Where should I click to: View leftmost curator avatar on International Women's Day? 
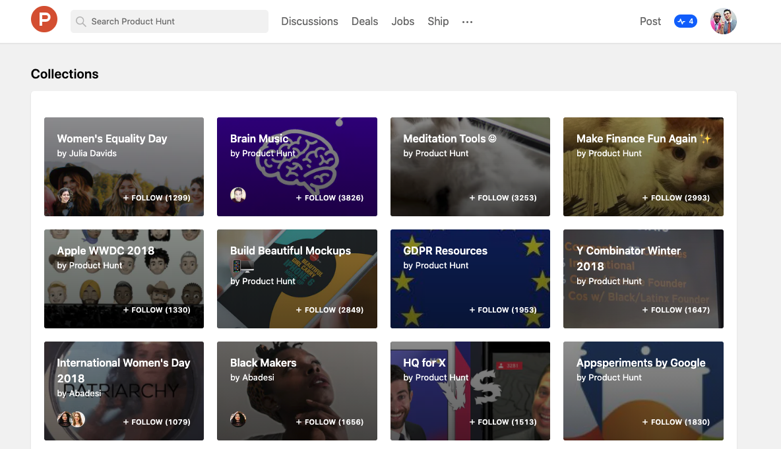pyautogui.click(x=64, y=419)
